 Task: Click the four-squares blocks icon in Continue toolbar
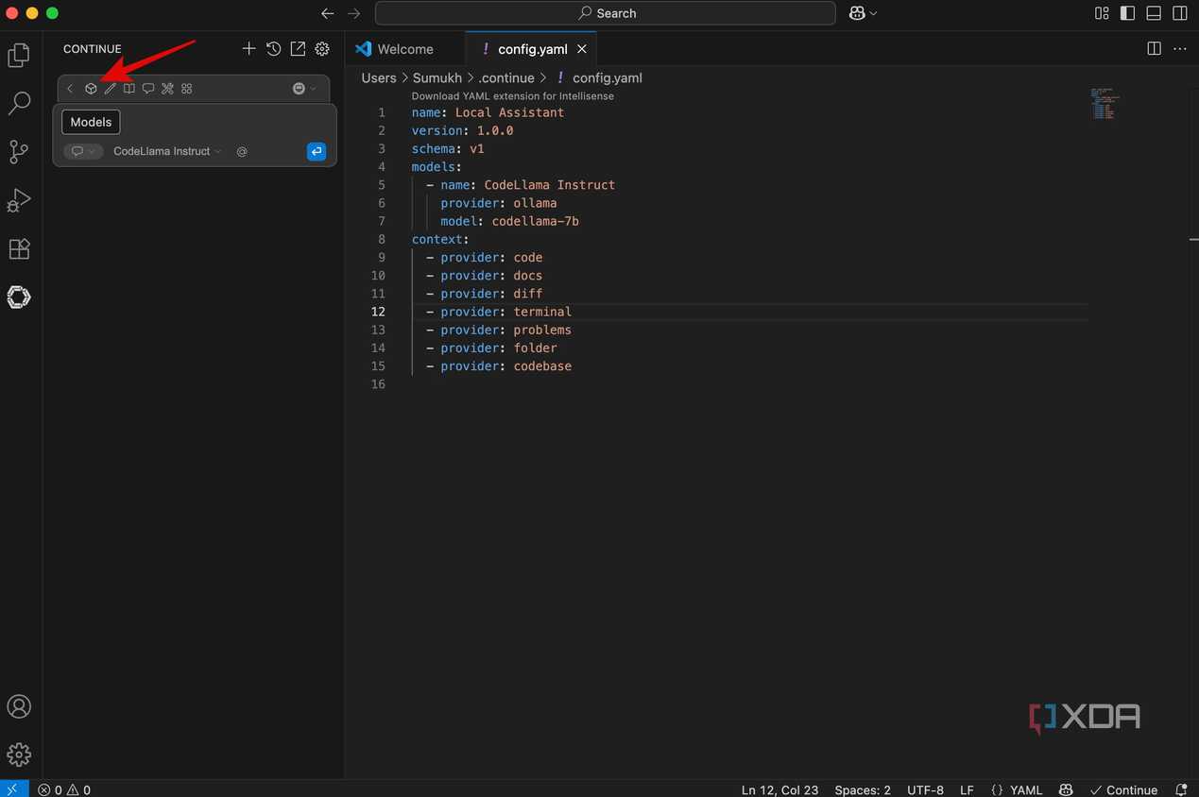point(187,89)
